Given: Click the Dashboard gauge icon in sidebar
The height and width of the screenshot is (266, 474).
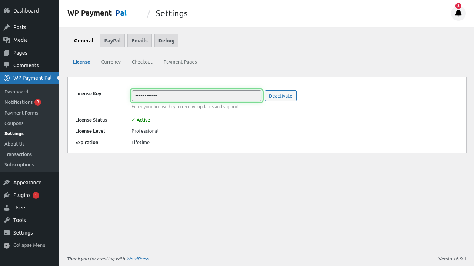Looking at the screenshot, I should [x=7, y=11].
